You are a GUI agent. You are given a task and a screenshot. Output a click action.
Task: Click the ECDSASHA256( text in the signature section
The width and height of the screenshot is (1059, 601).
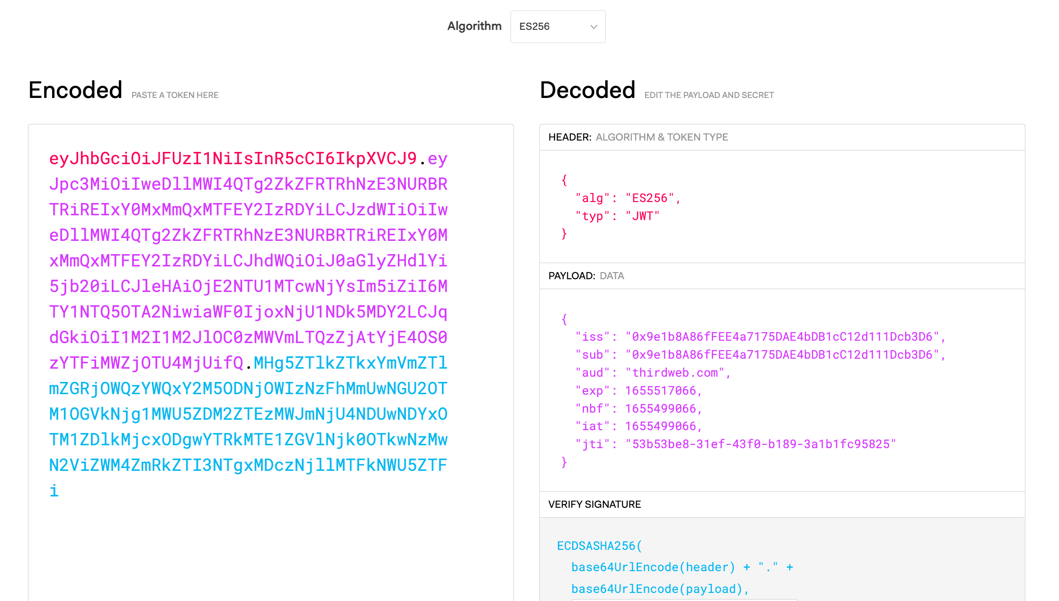coord(599,546)
